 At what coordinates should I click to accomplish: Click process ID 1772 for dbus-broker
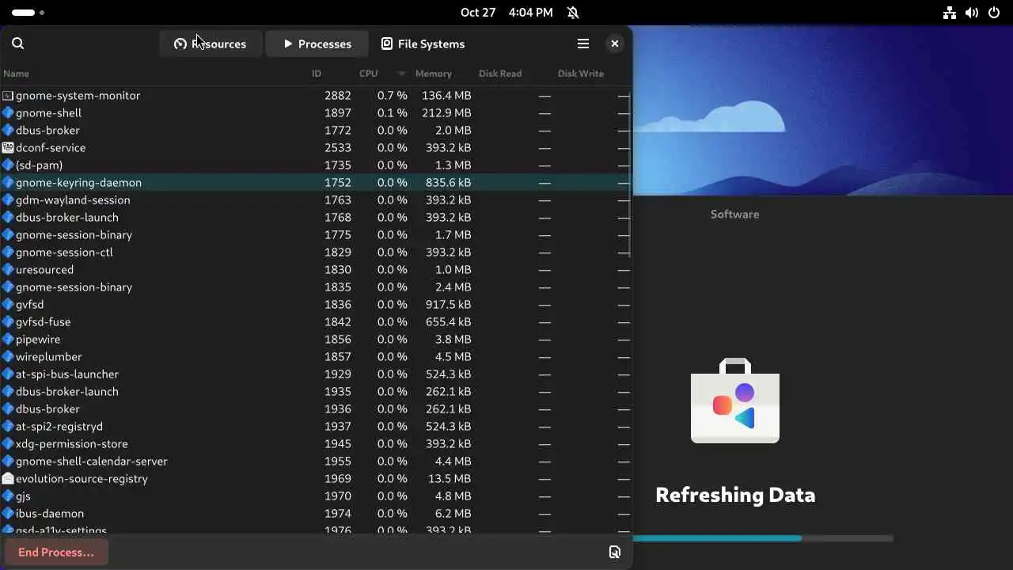[337, 130]
